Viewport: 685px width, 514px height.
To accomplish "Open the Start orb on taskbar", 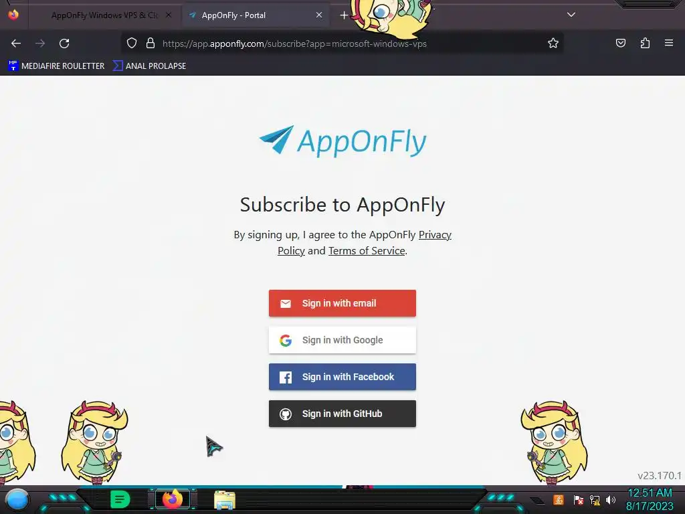I will pyautogui.click(x=17, y=500).
